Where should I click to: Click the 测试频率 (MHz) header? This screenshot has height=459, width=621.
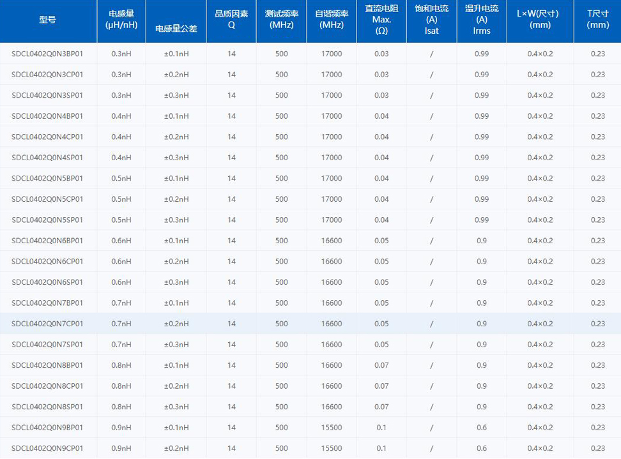click(281, 20)
